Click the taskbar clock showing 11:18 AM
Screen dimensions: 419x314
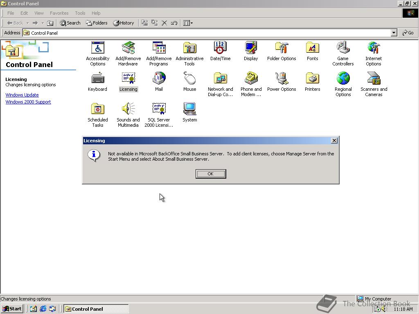[403, 309]
